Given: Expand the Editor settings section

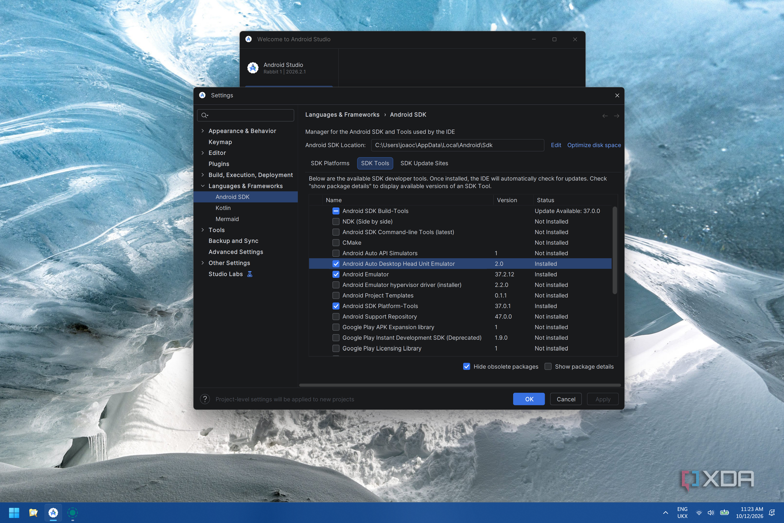Looking at the screenshot, I should (x=203, y=153).
